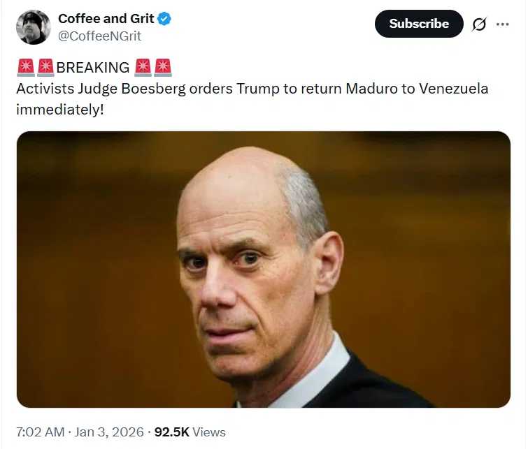This screenshot has height=449, width=528.
Task: Click the first siren emoji before BREAKING
Action: [x=26, y=67]
